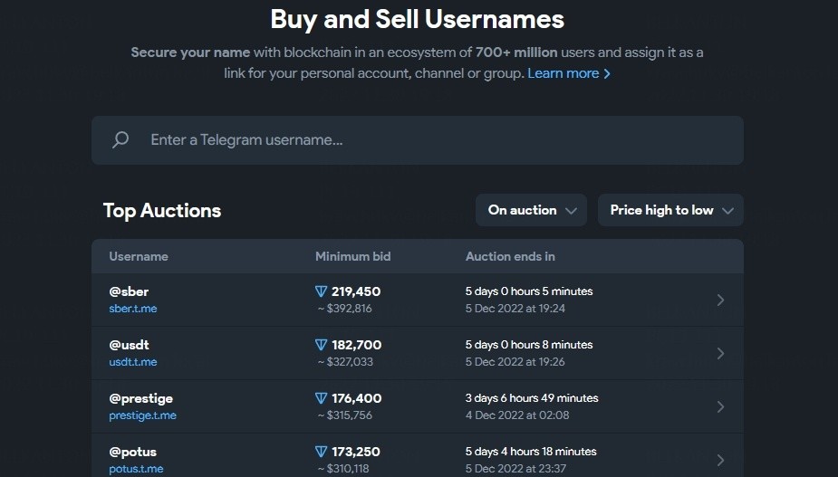This screenshot has width=838, height=477.
Task: Click 5 days 0 hours 5 minutes
Action: [529, 291]
